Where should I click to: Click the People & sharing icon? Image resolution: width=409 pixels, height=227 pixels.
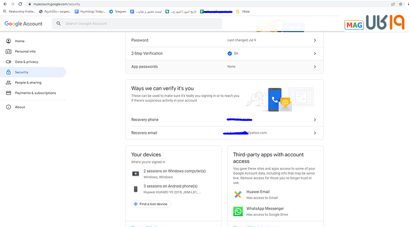9,82
